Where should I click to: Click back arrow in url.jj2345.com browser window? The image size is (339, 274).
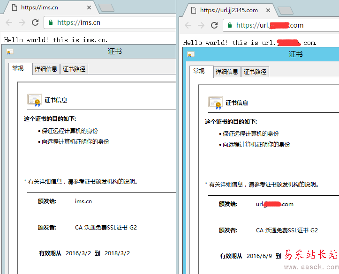tap(188, 25)
